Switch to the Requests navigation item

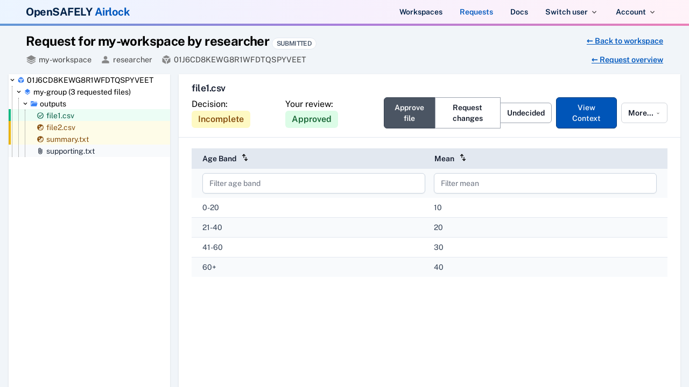(x=476, y=12)
